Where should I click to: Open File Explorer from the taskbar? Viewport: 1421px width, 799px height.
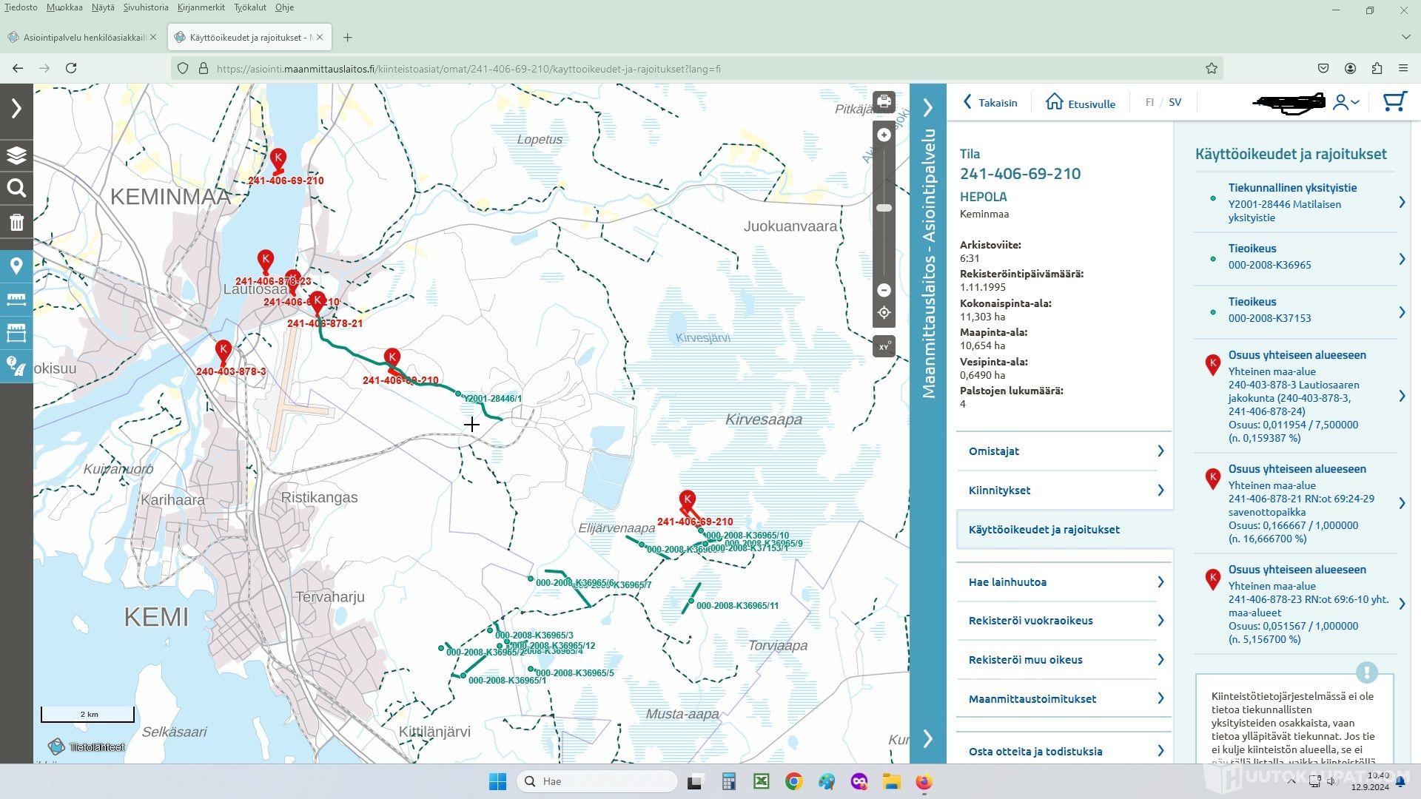click(891, 781)
